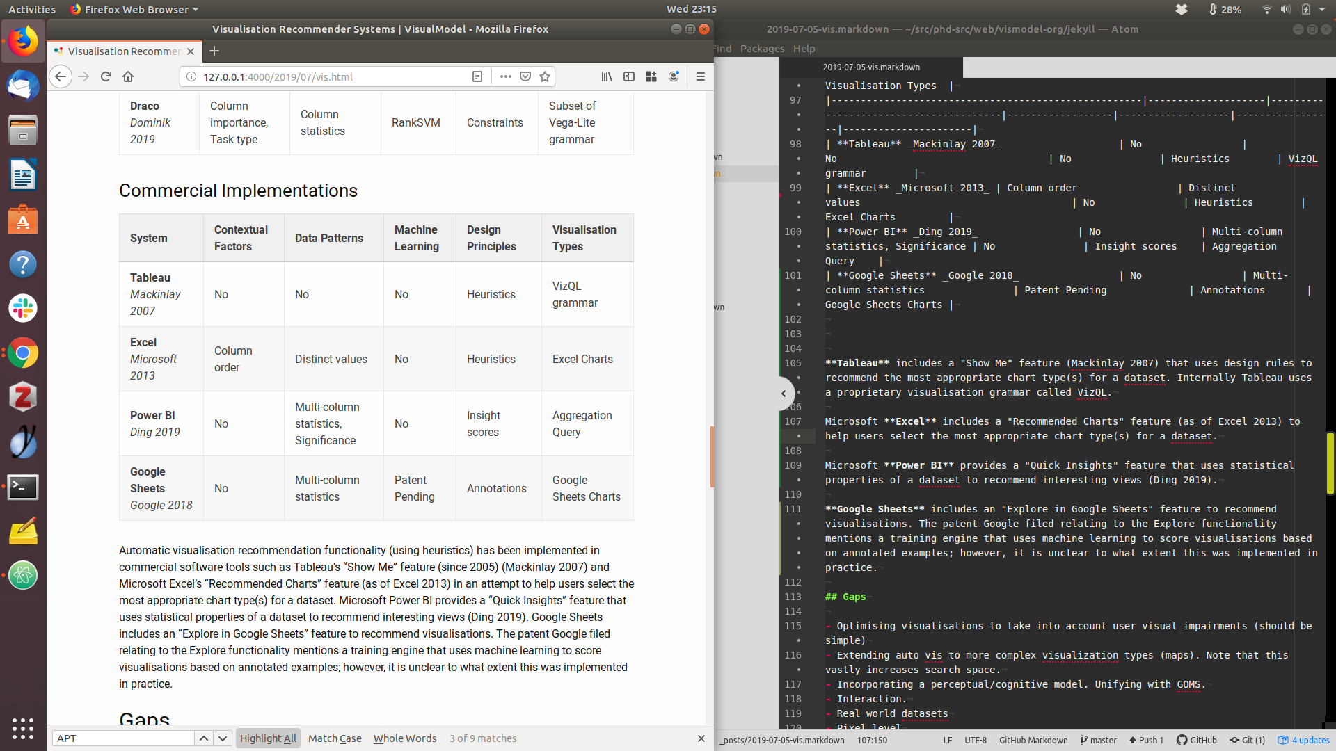
Task: Enable Whole Words search option
Action: 405,738
